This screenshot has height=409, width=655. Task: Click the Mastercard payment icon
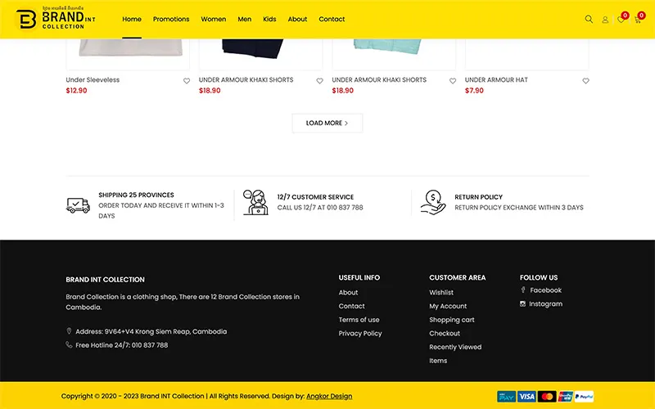pos(547,397)
